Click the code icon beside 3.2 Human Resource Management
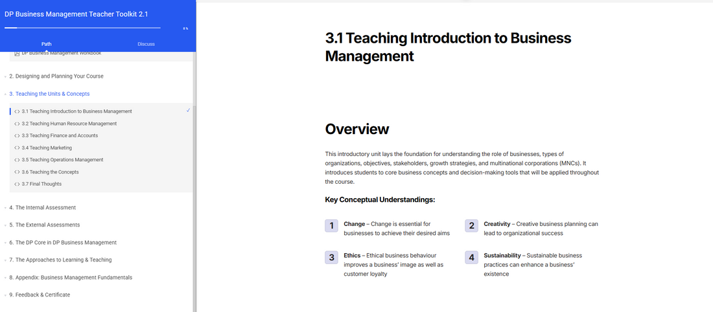 pyautogui.click(x=17, y=124)
